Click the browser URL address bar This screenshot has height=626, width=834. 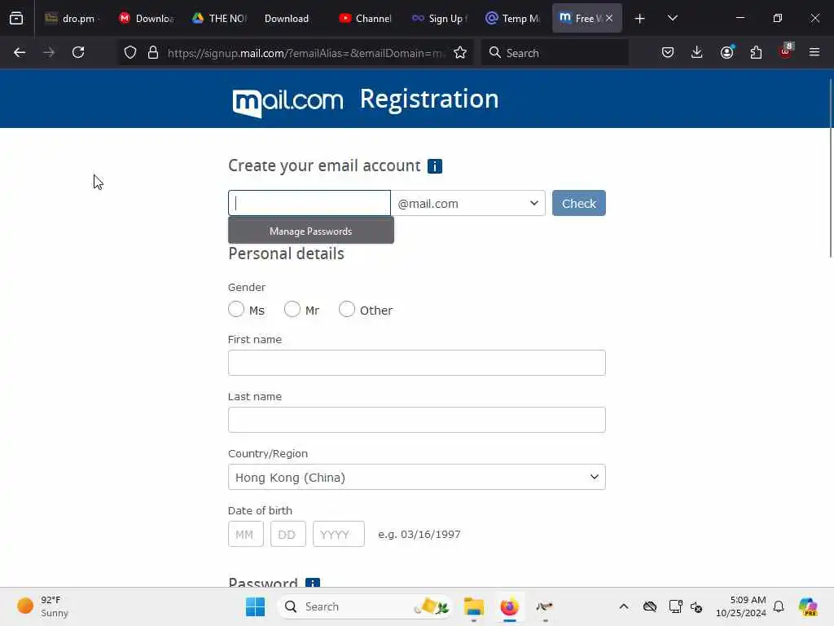[306, 53]
